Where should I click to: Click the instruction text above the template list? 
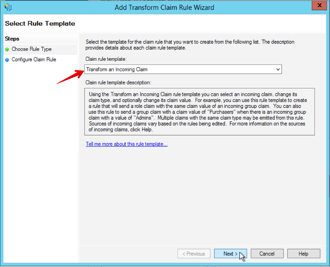pos(190,45)
